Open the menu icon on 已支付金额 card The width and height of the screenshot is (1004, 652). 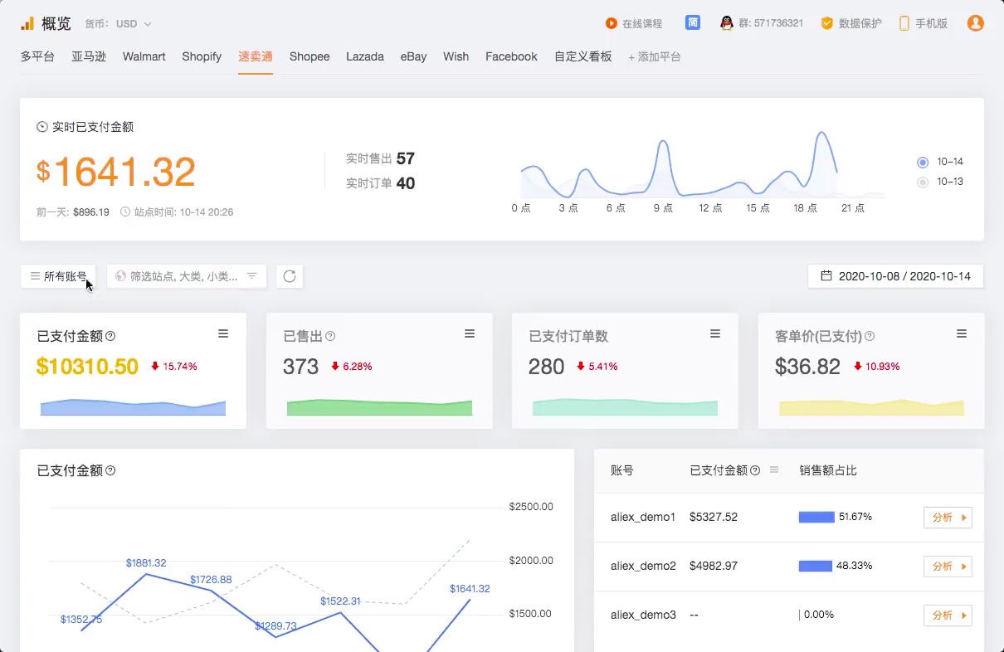tap(223, 333)
